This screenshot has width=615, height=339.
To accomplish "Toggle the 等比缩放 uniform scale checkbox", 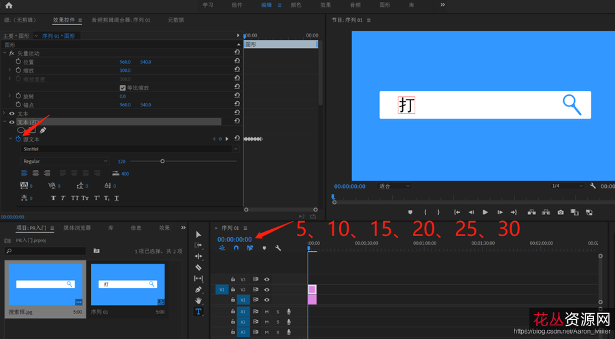I will (122, 88).
